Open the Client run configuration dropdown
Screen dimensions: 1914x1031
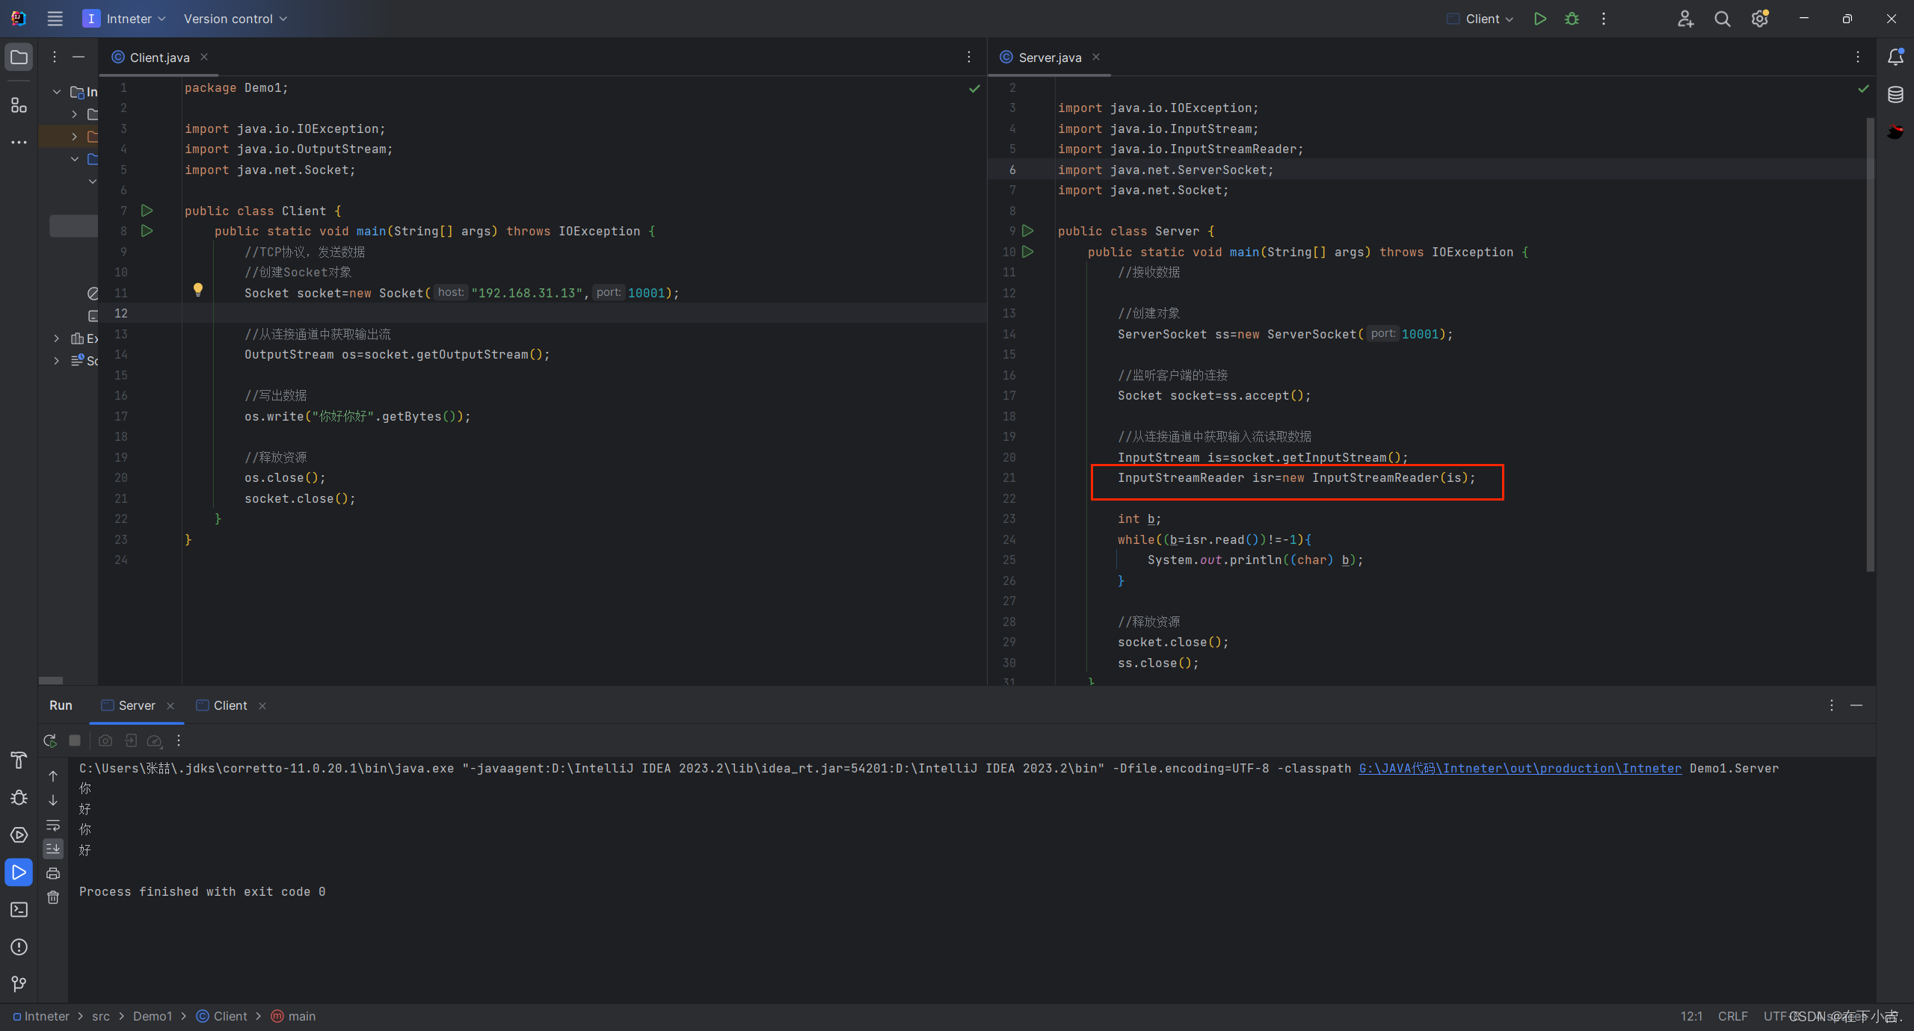point(1480,19)
